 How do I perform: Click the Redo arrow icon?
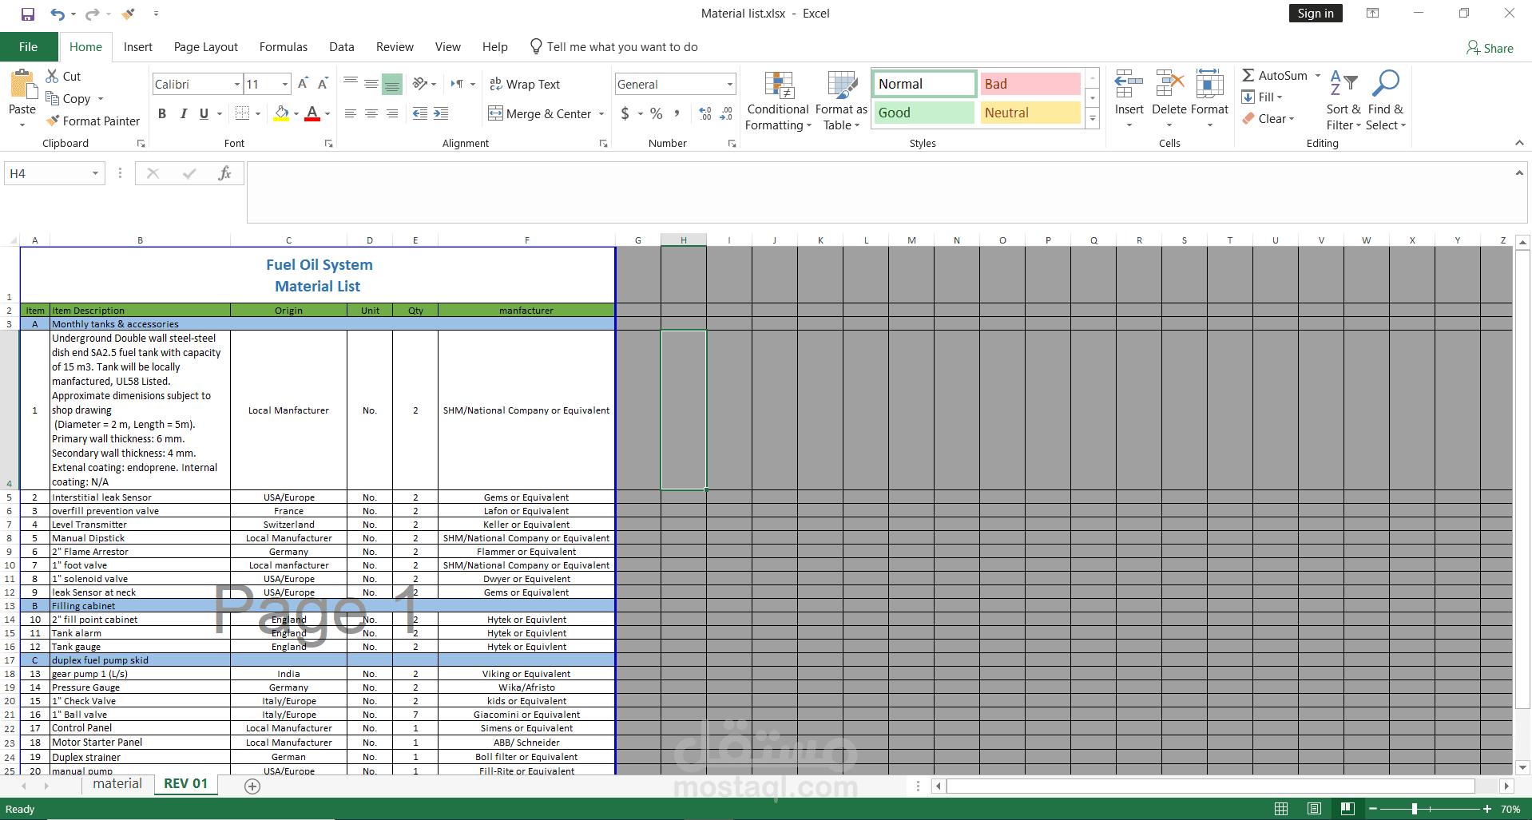coord(92,14)
